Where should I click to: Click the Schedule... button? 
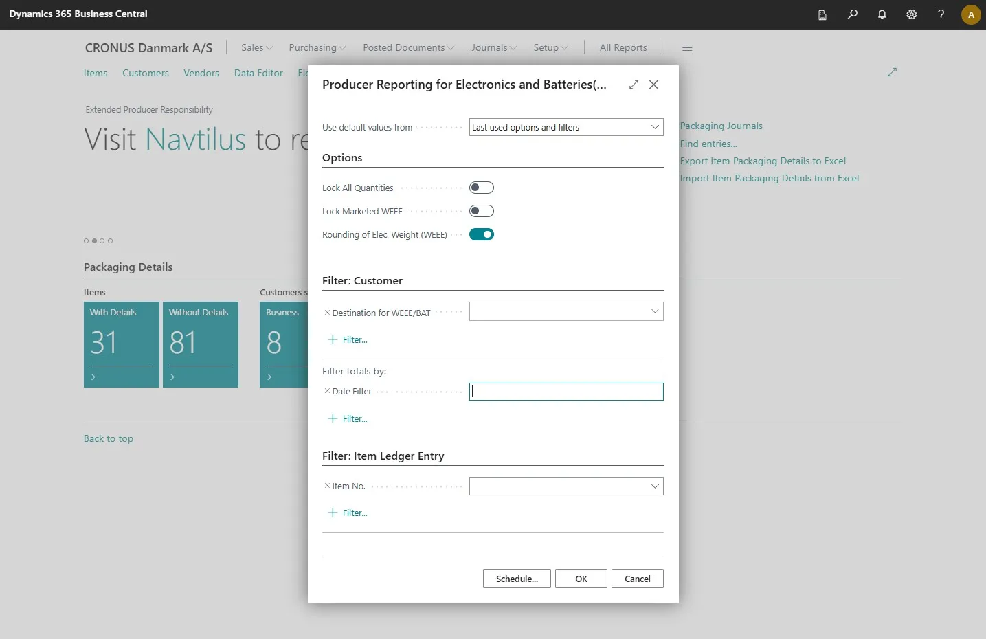click(x=517, y=579)
